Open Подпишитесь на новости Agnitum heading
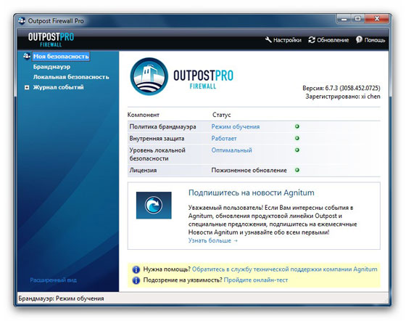 click(251, 192)
